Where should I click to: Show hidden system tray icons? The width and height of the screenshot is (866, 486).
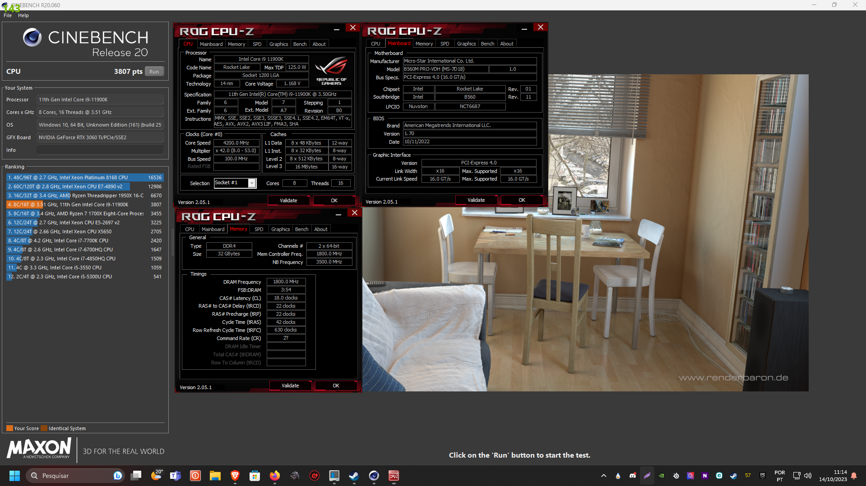tap(604, 476)
